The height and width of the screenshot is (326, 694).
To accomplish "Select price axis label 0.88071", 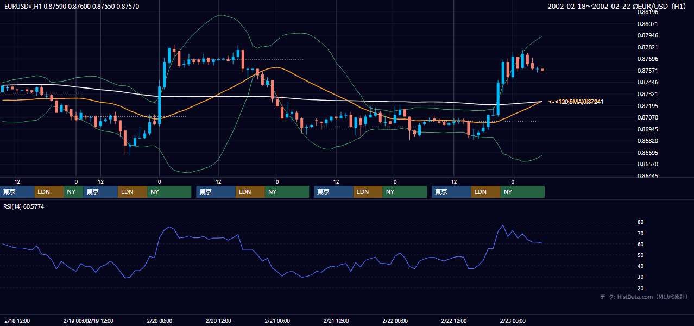I will coord(647,24).
